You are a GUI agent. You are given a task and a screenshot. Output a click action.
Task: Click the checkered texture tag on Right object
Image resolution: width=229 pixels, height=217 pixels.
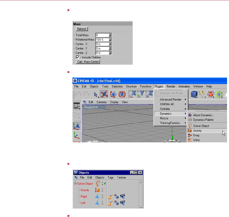coord(122,196)
